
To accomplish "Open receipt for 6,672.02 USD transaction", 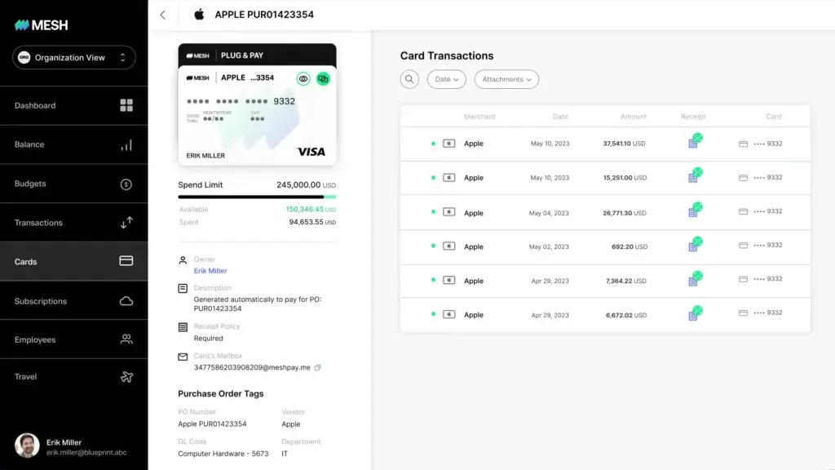I will pyautogui.click(x=695, y=313).
